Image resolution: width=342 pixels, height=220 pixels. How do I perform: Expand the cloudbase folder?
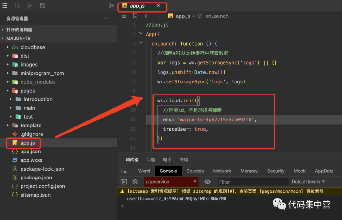tap(33, 47)
